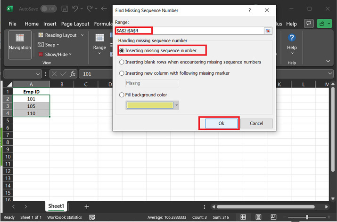
Task: Open the Navigation pane button
Action: click(x=20, y=45)
